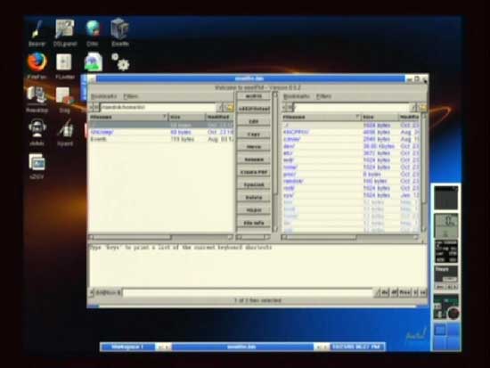490x368 pixels.
Task: Open the Emelfm desktop icon
Action: [120, 32]
